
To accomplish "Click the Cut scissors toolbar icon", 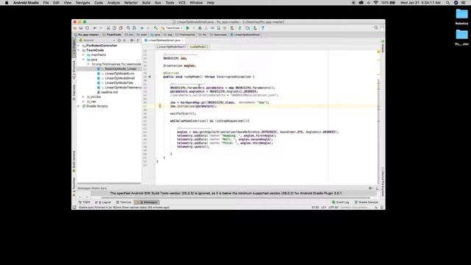I will [x=108, y=28].
